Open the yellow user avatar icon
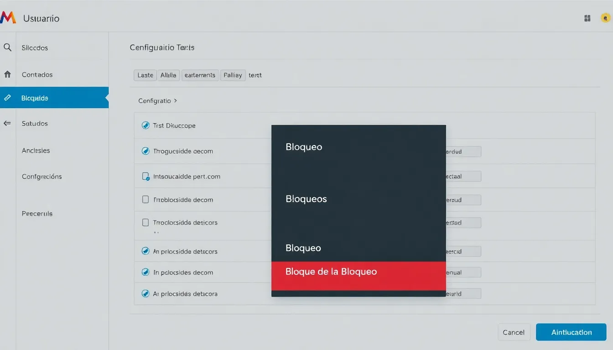 [x=605, y=18]
